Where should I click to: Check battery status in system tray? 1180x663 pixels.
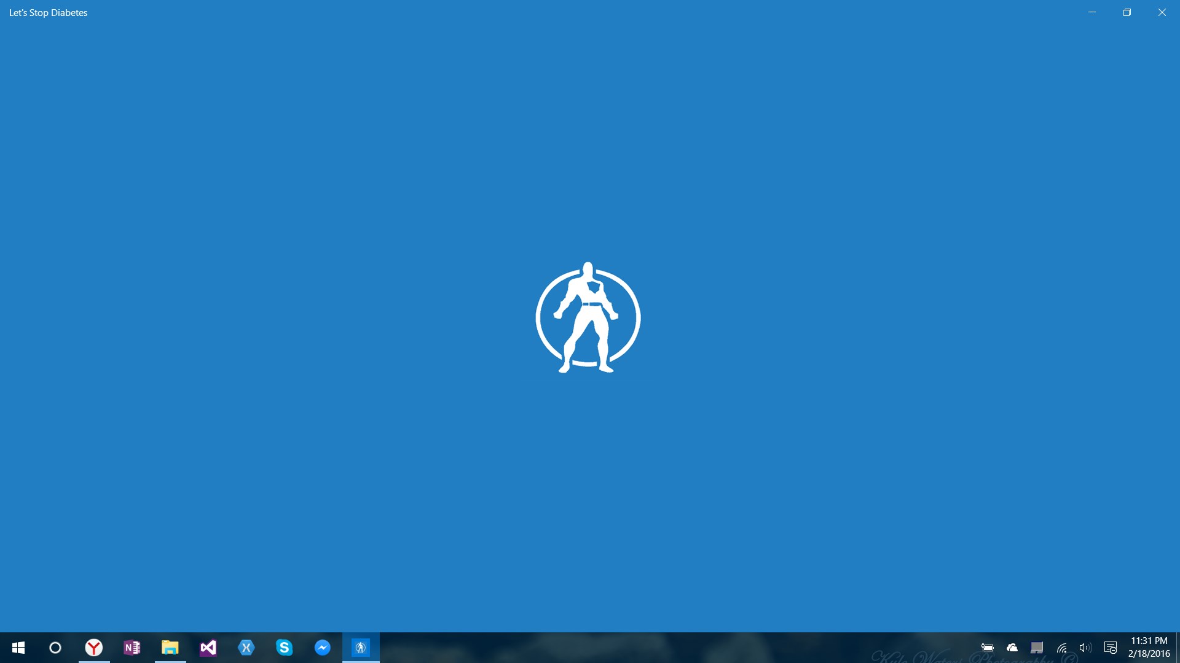click(988, 648)
